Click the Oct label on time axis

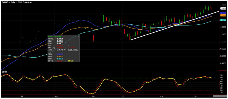click(x=124, y=96)
